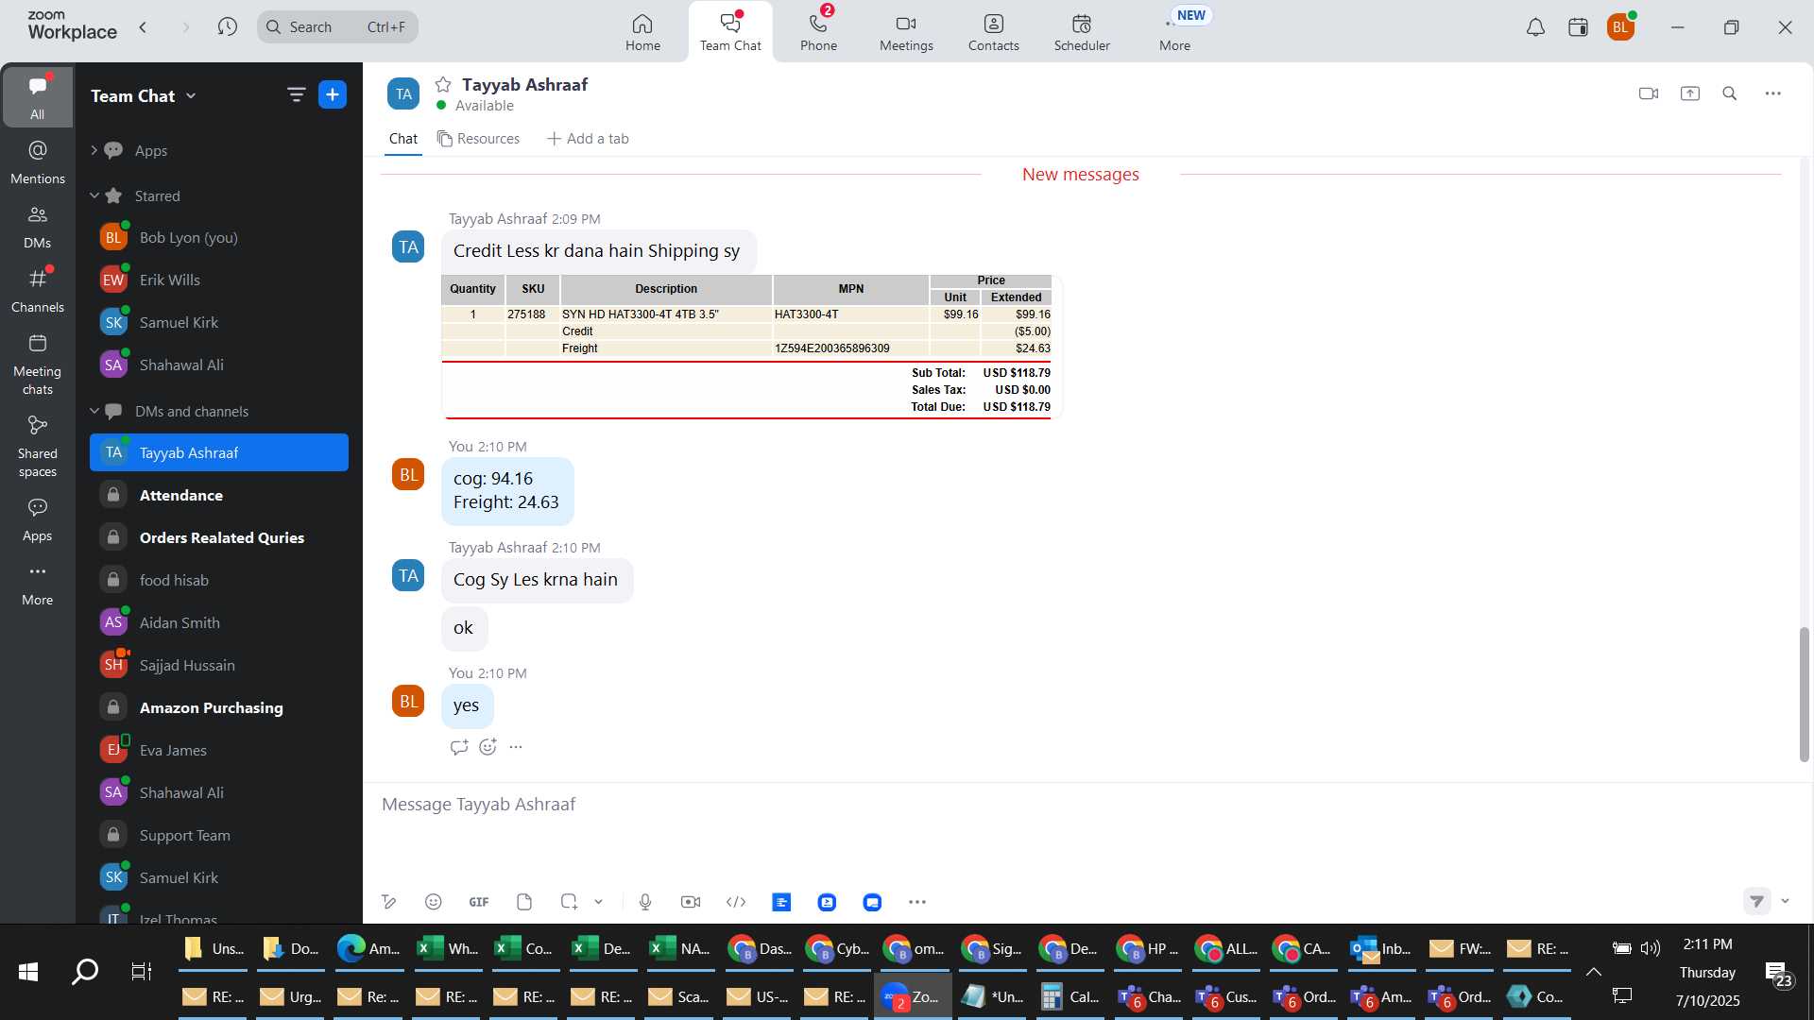Open chat with Erik Wills
This screenshot has width=1814, height=1020.
pos(219,280)
